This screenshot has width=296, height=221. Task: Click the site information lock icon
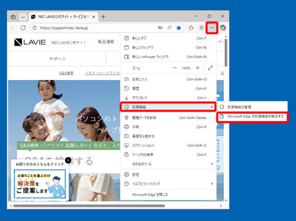35,28
